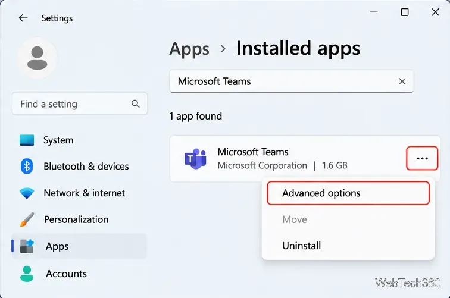Choose Uninstall from the context menu

348,246
